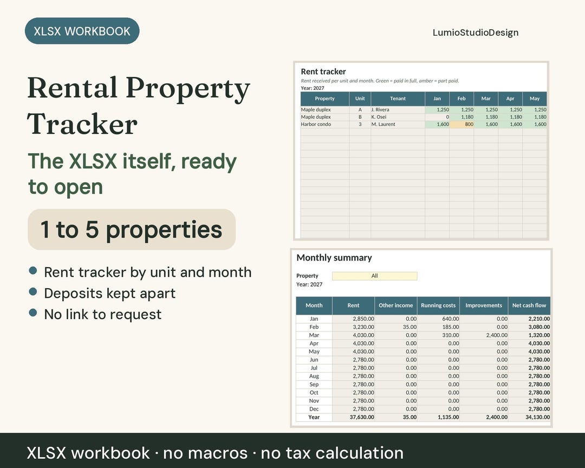Click the Other income column header
The width and height of the screenshot is (585, 468).
(x=396, y=305)
